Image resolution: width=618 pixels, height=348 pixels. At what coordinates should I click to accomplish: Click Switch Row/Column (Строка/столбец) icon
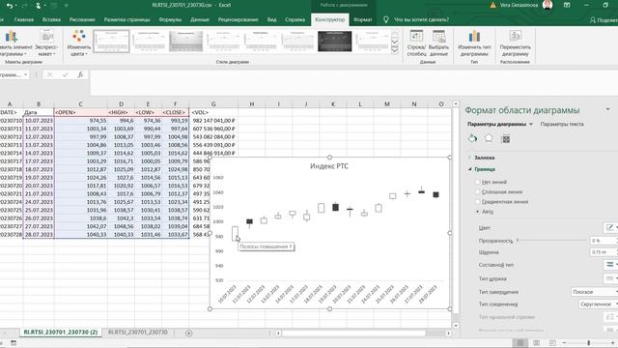(x=416, y=43)
